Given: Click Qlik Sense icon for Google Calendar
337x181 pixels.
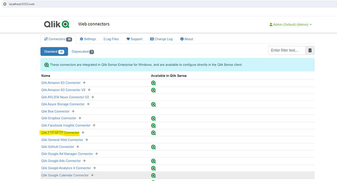Looking at the screenshot, I should pos(153,175).
